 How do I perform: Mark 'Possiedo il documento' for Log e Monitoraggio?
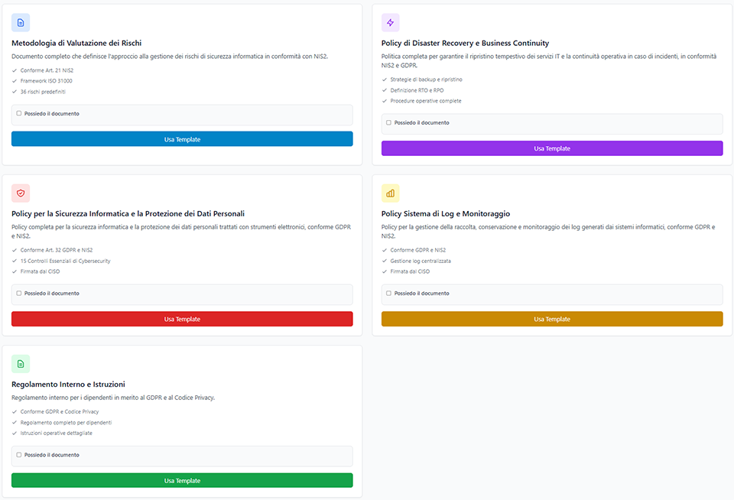[x=388, y=293]
